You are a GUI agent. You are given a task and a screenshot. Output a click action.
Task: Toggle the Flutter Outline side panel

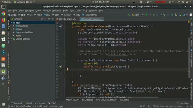[x=191, y=37]
